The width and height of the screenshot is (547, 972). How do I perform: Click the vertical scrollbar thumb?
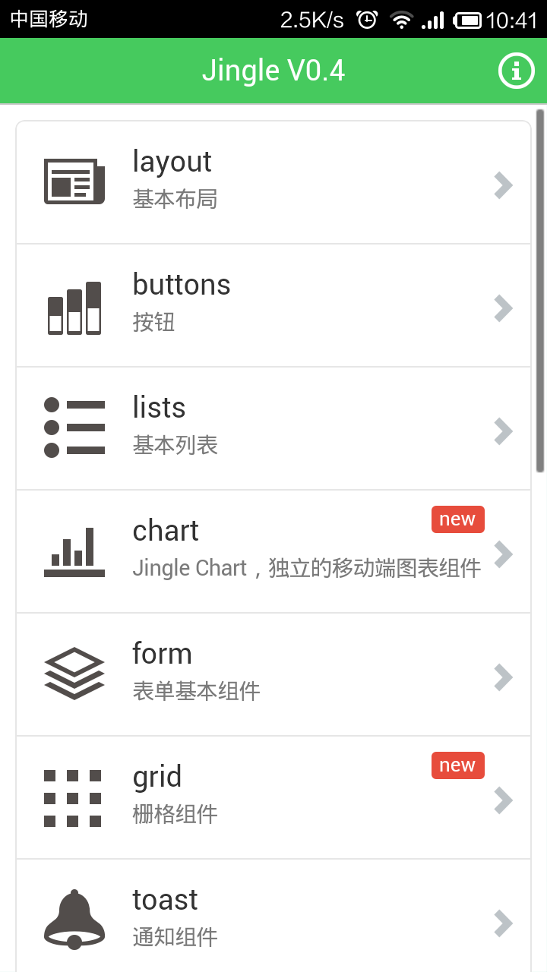point(540,291)
